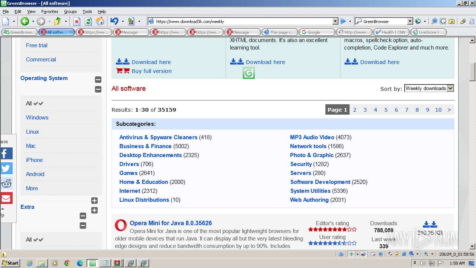Click the green Back navigation arrow

pyautogui.click(x=25, y=21)
